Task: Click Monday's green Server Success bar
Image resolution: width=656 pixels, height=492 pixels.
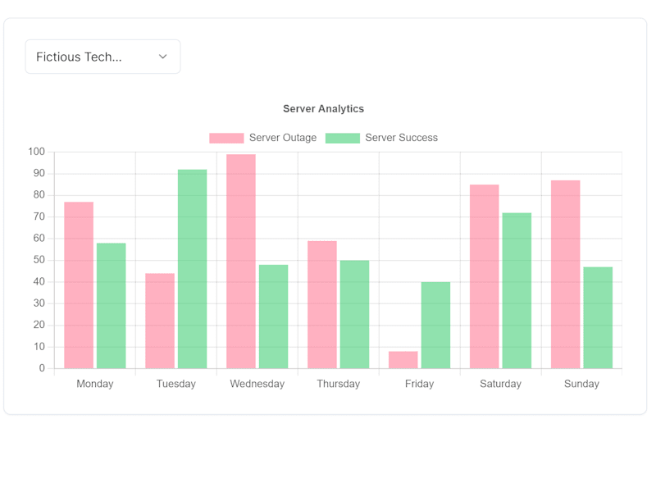Action: 112,306
